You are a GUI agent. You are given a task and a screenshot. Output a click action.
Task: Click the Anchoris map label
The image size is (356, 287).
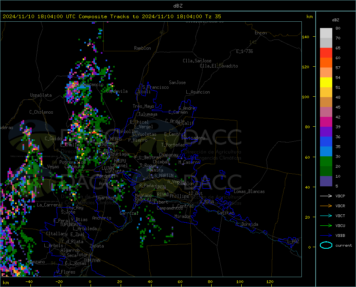click(102, 218)
